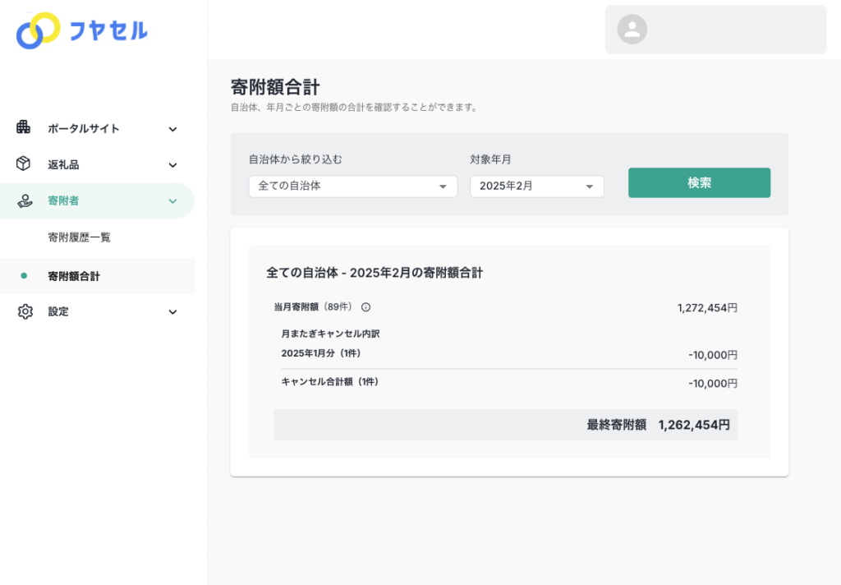Open 寄附履歴一覧 in the sidebar
The image size is (841, 585).
(x=79, y=237)
